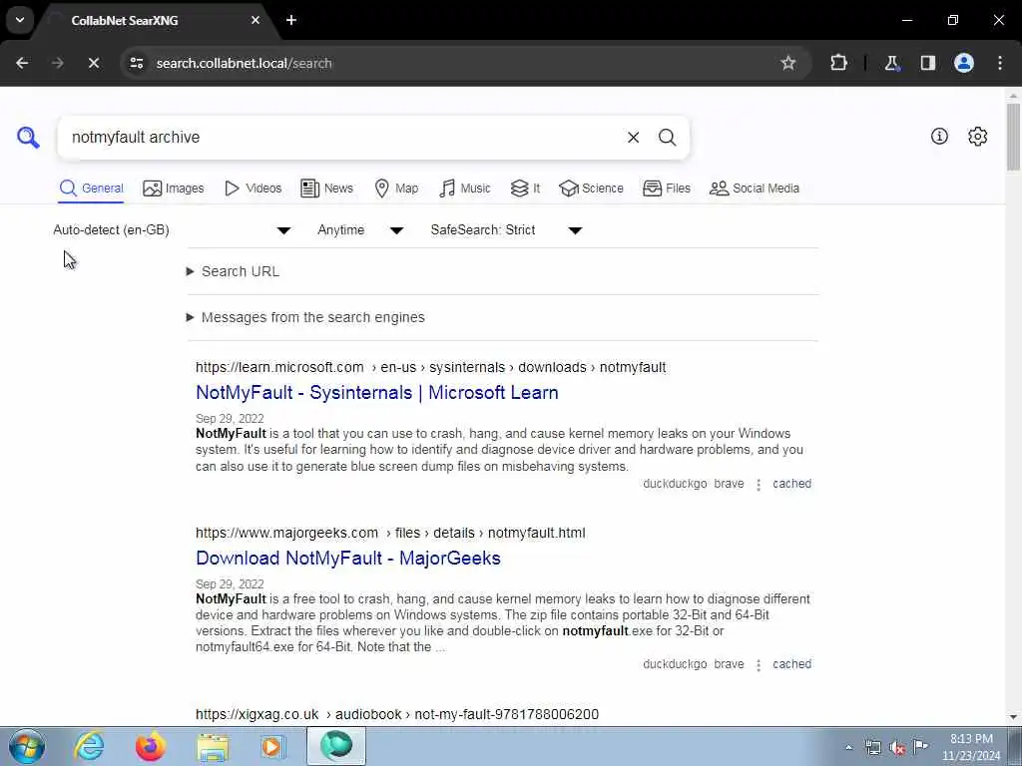Open the Anytime time range dropdown
The width and height of the screenshot is (1022, 766).
pos(360,230)
